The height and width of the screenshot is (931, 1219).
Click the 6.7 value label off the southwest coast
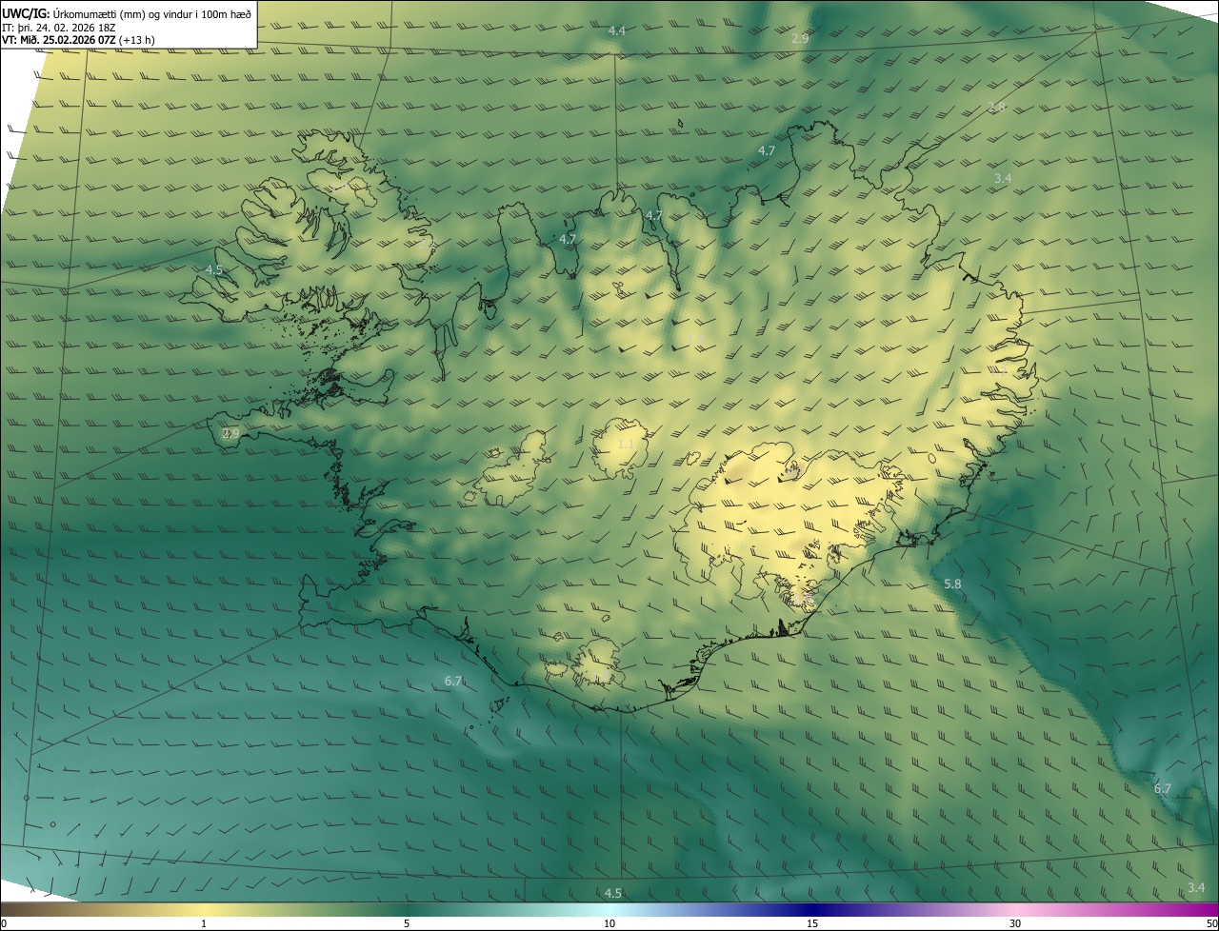tap(453, 681)
